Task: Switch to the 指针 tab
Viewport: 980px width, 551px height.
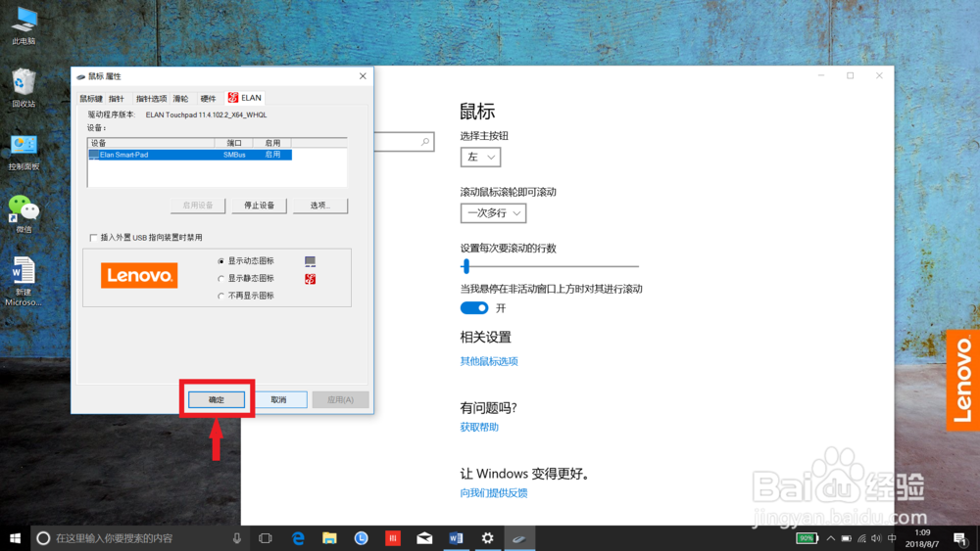Action: pyautogui.click(x=117, y=99)
